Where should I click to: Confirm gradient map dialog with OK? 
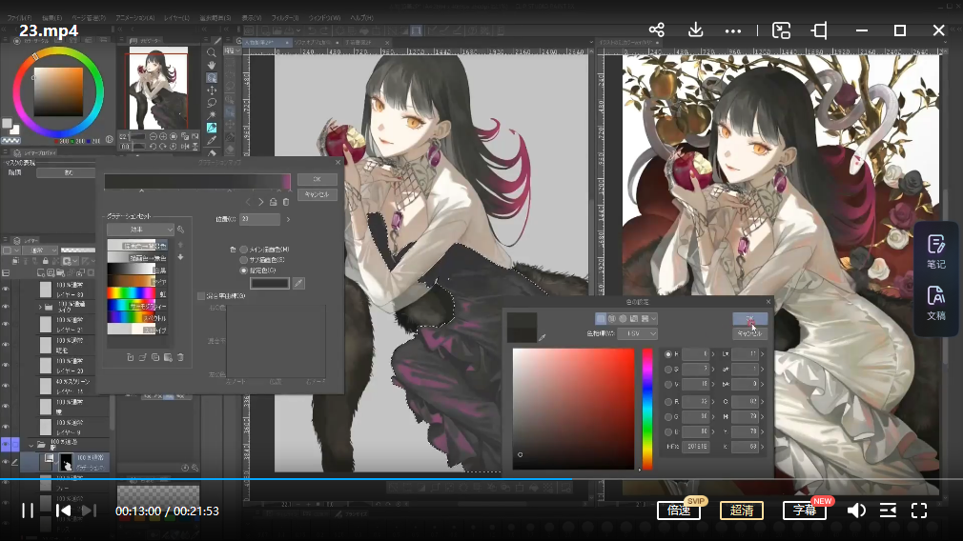coord(317,179)
